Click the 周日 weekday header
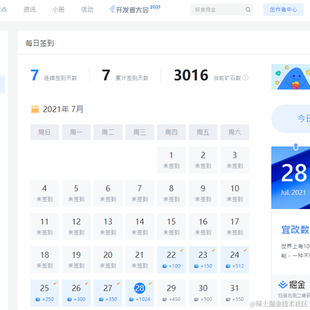This screenshot has width=310, height=310. [44, 132]
